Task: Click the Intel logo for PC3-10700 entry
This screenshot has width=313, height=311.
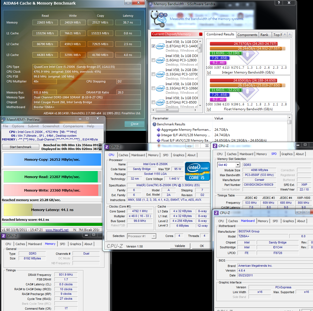Action: pyautogui.click(x=160, y=74)
